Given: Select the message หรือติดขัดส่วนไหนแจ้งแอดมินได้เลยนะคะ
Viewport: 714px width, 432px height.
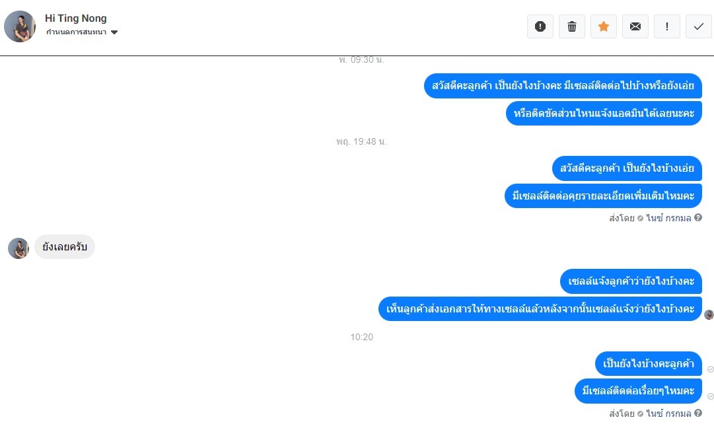Looking at the screenshot, I should pyautogui.click(x=604, y=113).
